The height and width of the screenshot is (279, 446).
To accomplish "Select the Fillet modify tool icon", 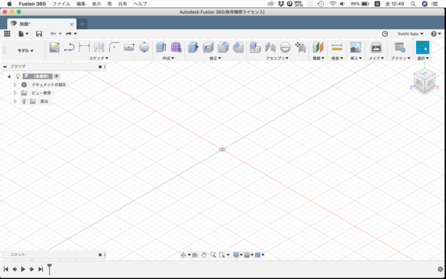I will point(223,47).
